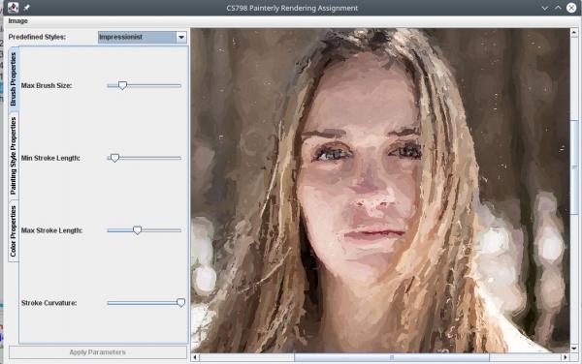
Task: Click the Apply Parameters button
Action: tap(98, 352)
